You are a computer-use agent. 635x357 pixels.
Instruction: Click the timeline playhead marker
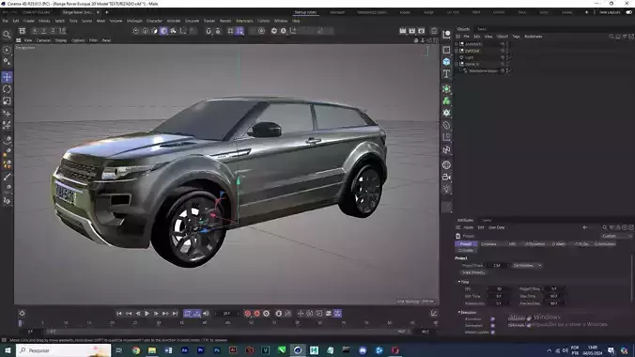point(21,323)
